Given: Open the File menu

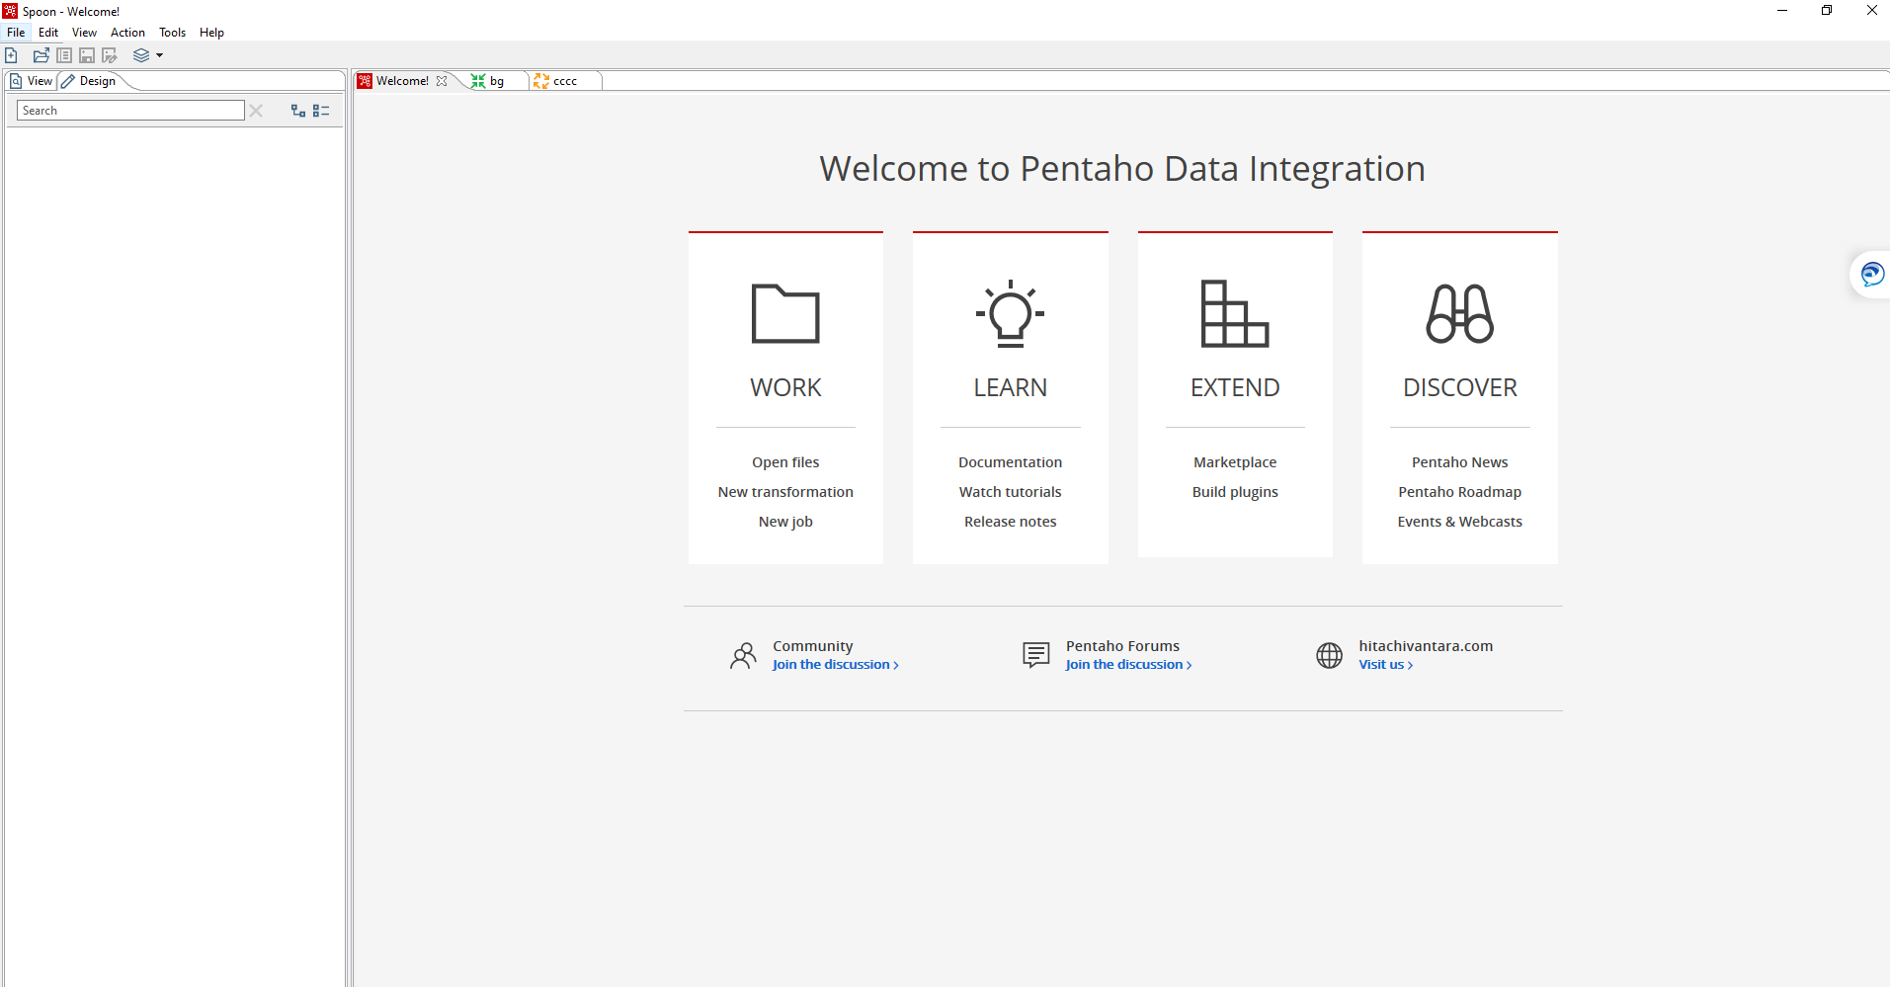Looking at the screenshot, I should [x=16, y=33].
